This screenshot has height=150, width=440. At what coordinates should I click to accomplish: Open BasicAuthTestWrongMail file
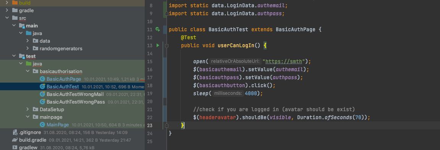tap(75, 94)
